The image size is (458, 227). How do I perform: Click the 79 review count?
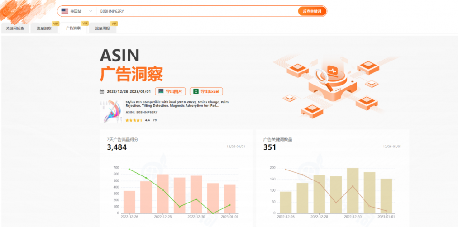(x=154, y=120)
